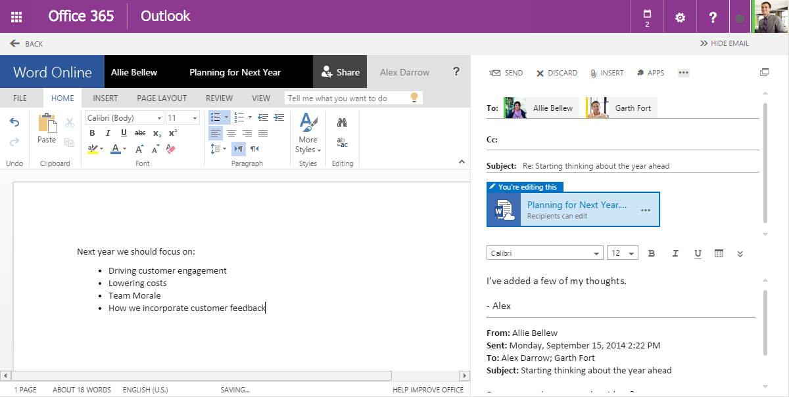Open the Office 365 app launcher grid
The height and width of the screenshot is (397, 789).
point(16,16)
